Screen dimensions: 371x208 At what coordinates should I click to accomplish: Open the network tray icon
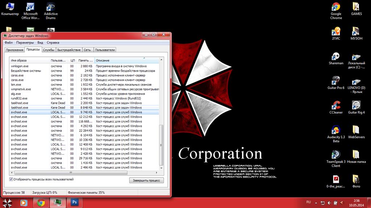322,203
